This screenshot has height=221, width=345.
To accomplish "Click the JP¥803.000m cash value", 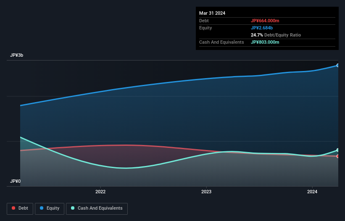I will tap(265, 42).
